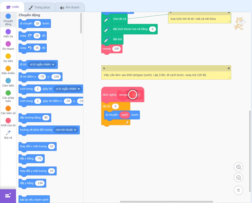The image size is (252, 203).
Task: Open the 'đi tới' position dropdown
Action: [42, 64]
